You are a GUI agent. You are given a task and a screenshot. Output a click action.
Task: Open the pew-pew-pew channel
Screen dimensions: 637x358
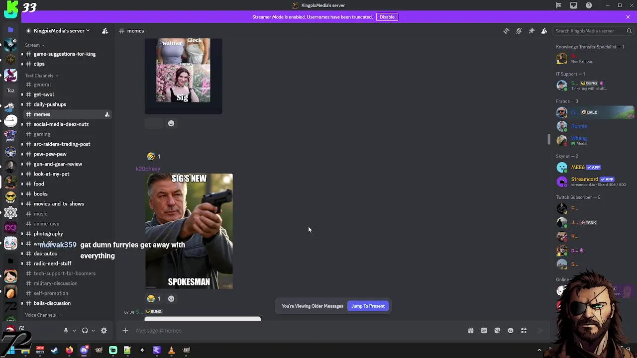(x=50, y=154)
